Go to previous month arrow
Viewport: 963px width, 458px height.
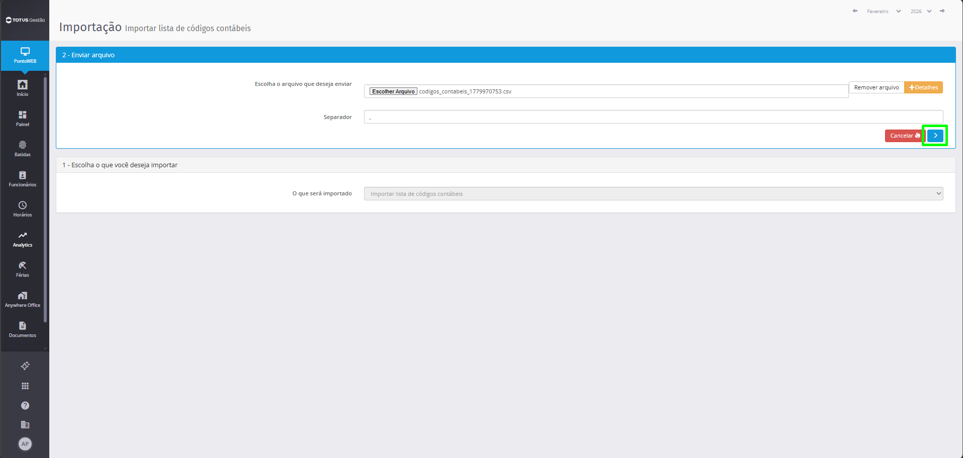coord(855,11)
